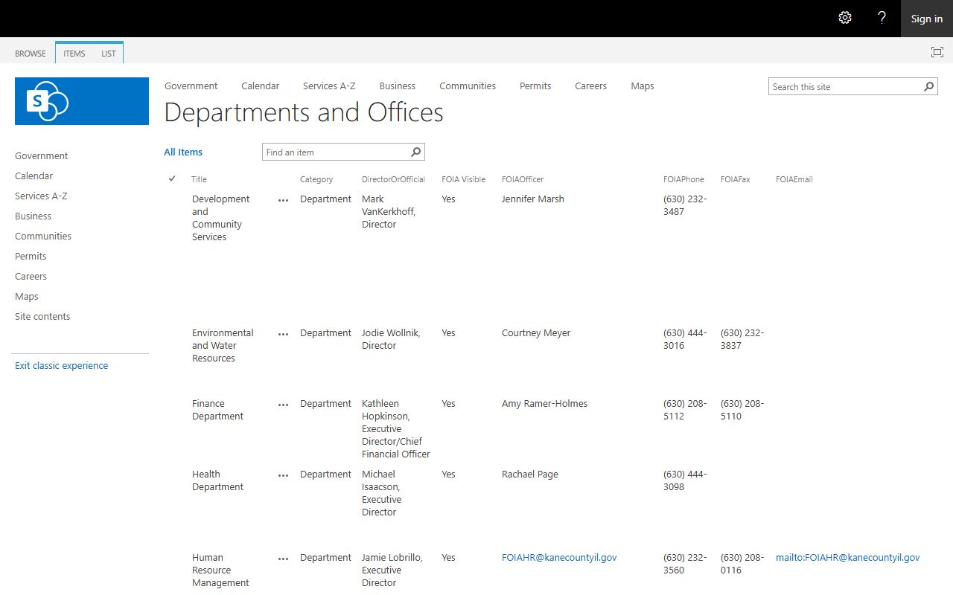Click the Jodie Wollnik, Director cell
953x595 pixels.
[391, 339]
